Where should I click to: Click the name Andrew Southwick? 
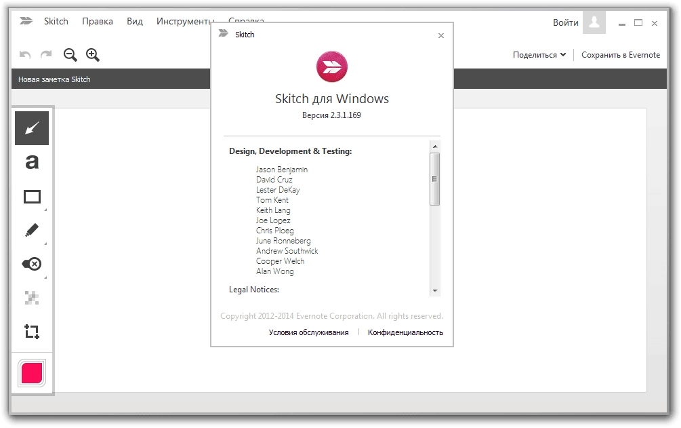(x=287, y=251)
